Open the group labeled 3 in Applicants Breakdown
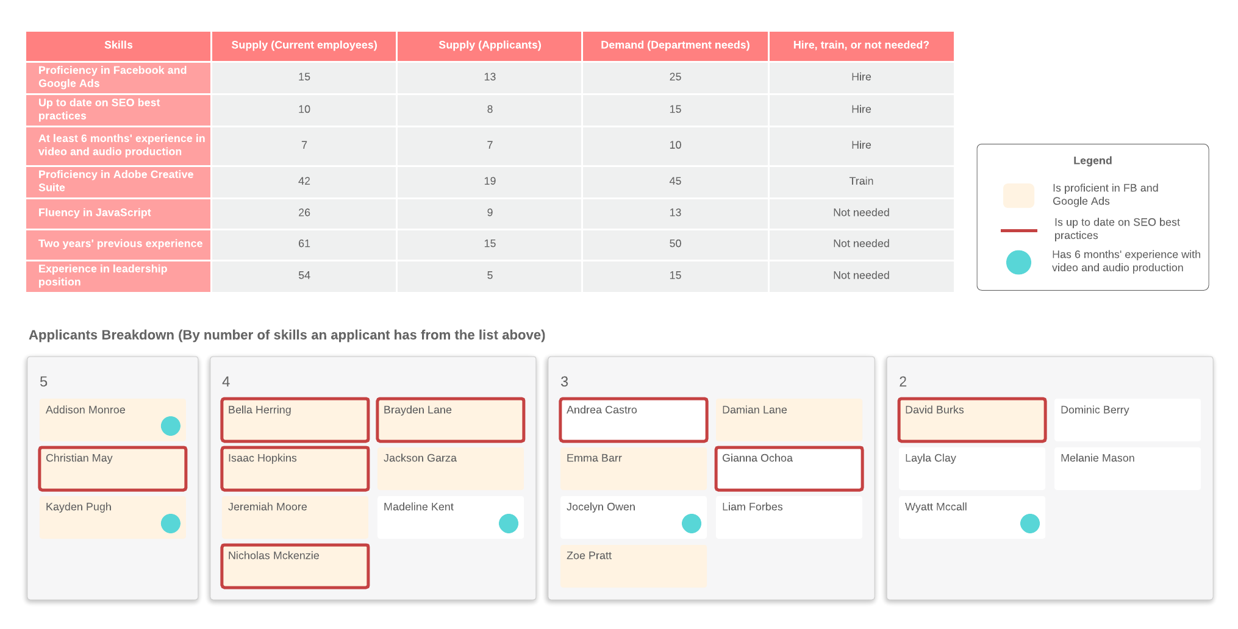 pos(564,382)
